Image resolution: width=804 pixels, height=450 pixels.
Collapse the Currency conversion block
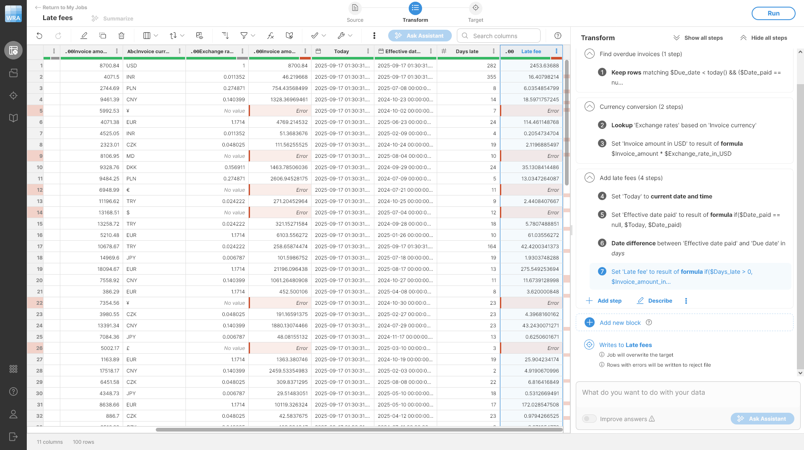tap(589, 107)
